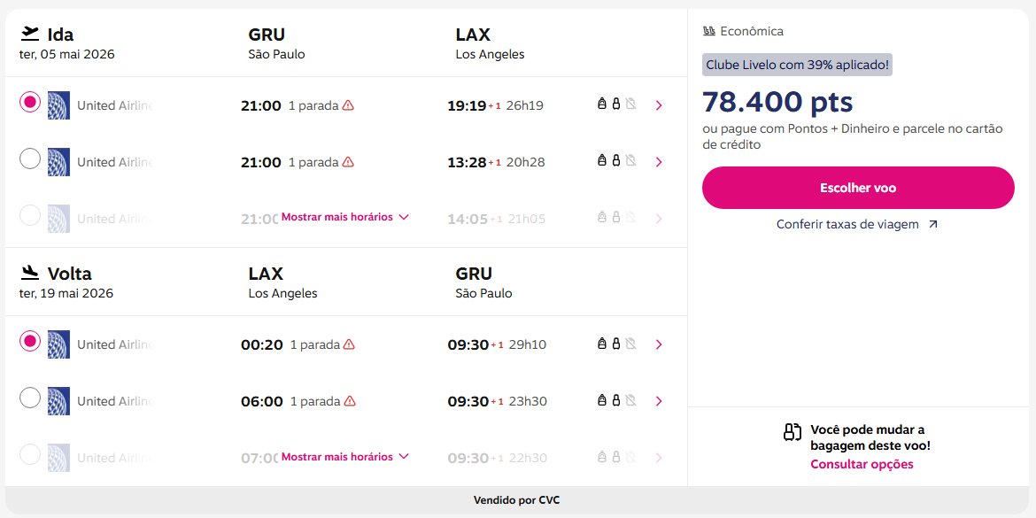Open the Consultar opções baggage link
This screenshot has width=1036, height=518.
click(x=862, y=464)
